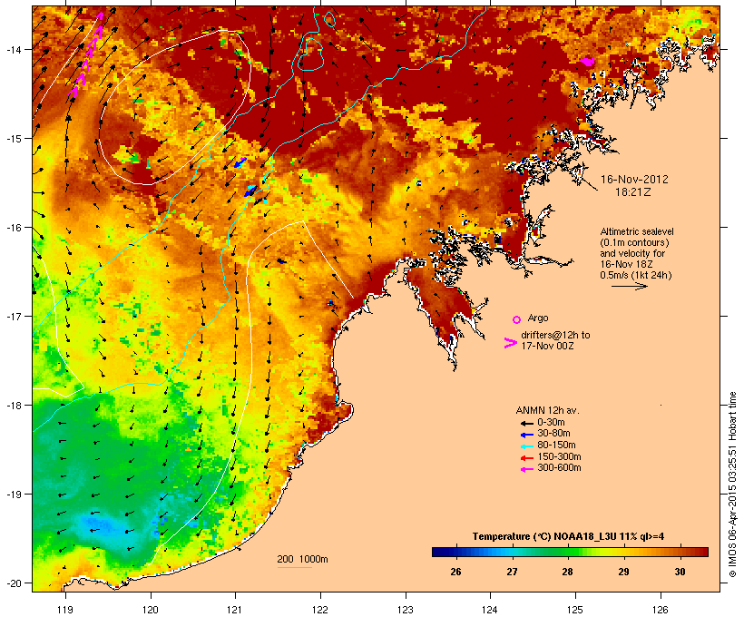Click colorbar value 30

[x=680, y=572]
